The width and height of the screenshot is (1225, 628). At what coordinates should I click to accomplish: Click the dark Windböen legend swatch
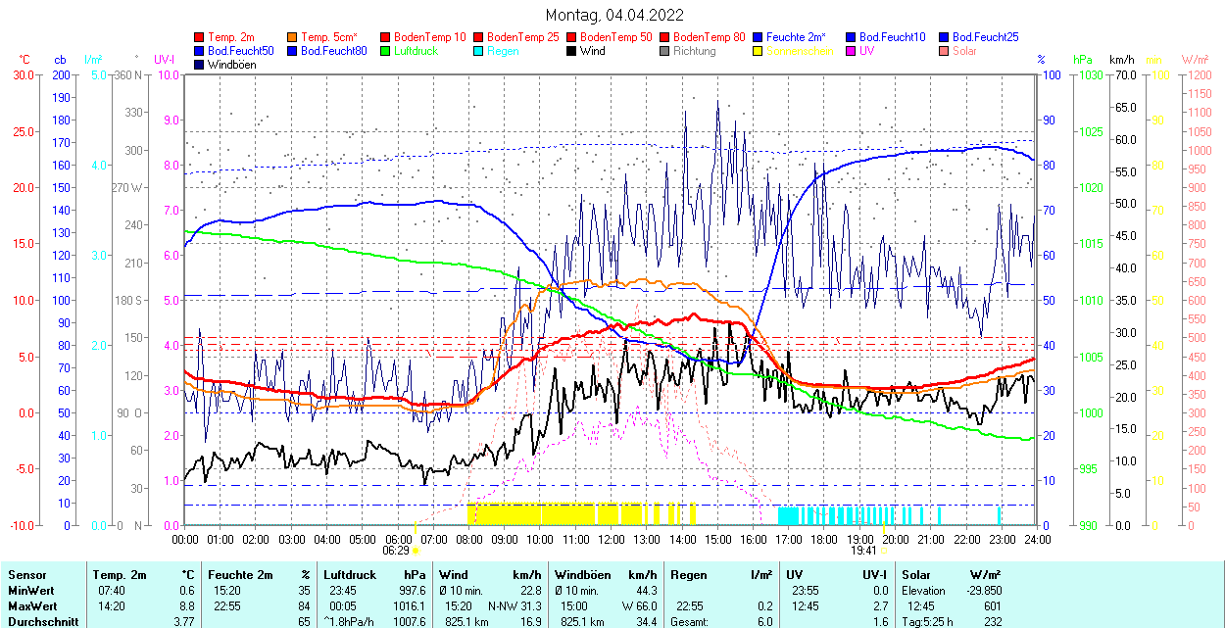200,65
